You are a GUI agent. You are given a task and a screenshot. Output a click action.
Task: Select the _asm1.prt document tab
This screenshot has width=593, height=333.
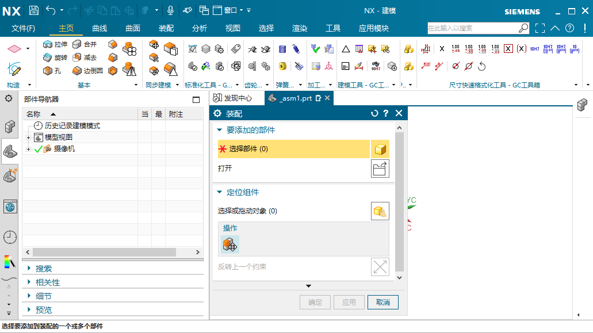(295, 98)
